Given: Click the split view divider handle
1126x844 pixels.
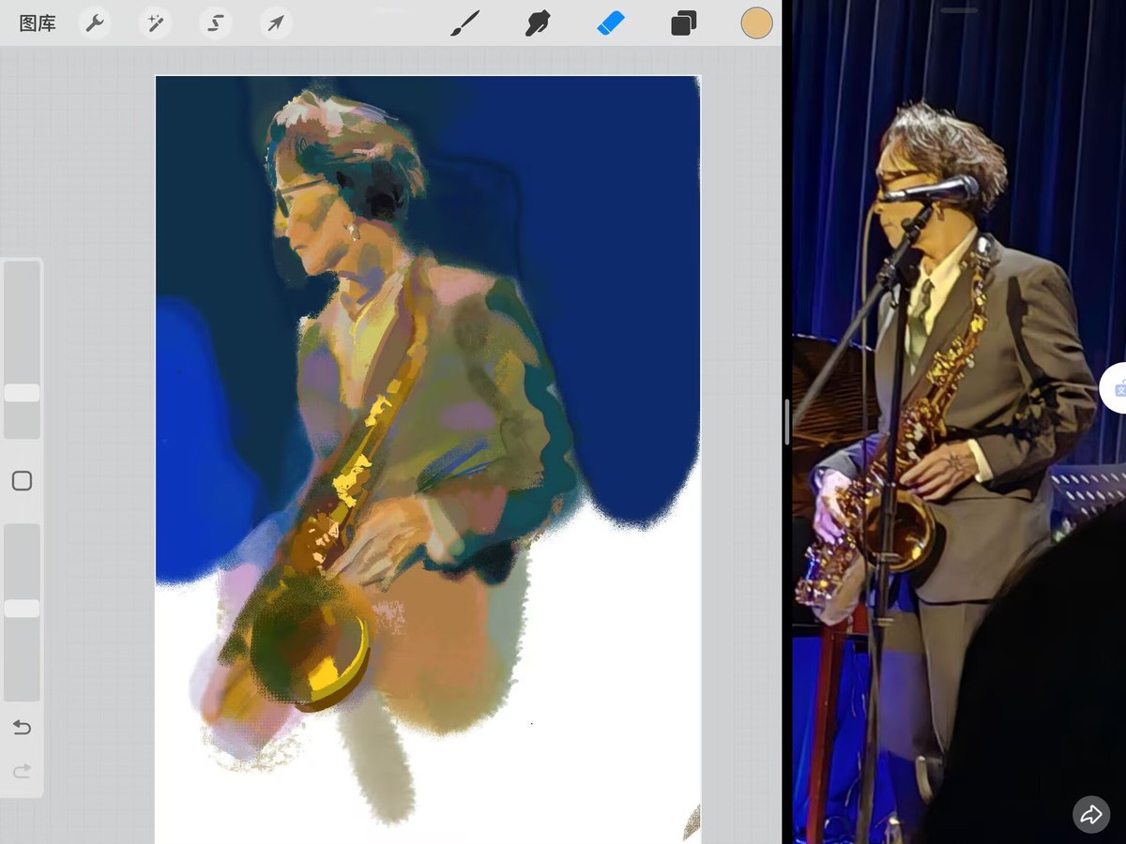Looking at the screenshot, I should pyautogui.click(x=787, y=422).
